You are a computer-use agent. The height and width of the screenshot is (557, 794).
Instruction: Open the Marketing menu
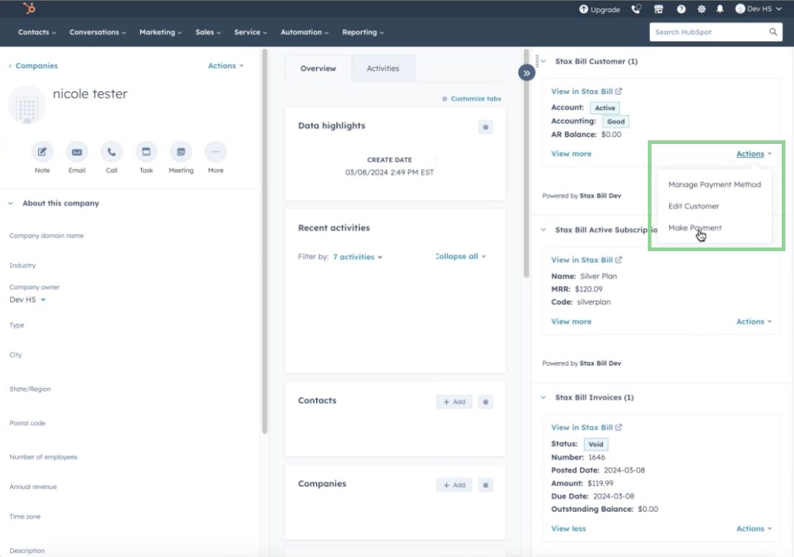[161, 32]
